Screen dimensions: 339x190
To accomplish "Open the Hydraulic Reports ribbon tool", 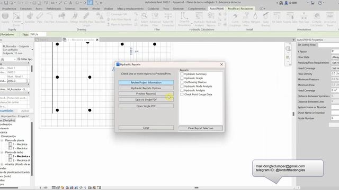I will 211,20.
